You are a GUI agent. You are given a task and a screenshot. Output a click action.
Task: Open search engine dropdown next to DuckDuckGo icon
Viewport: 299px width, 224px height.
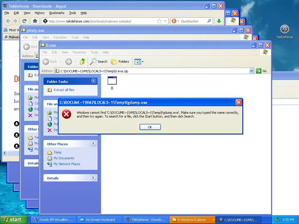coord(178,21)
